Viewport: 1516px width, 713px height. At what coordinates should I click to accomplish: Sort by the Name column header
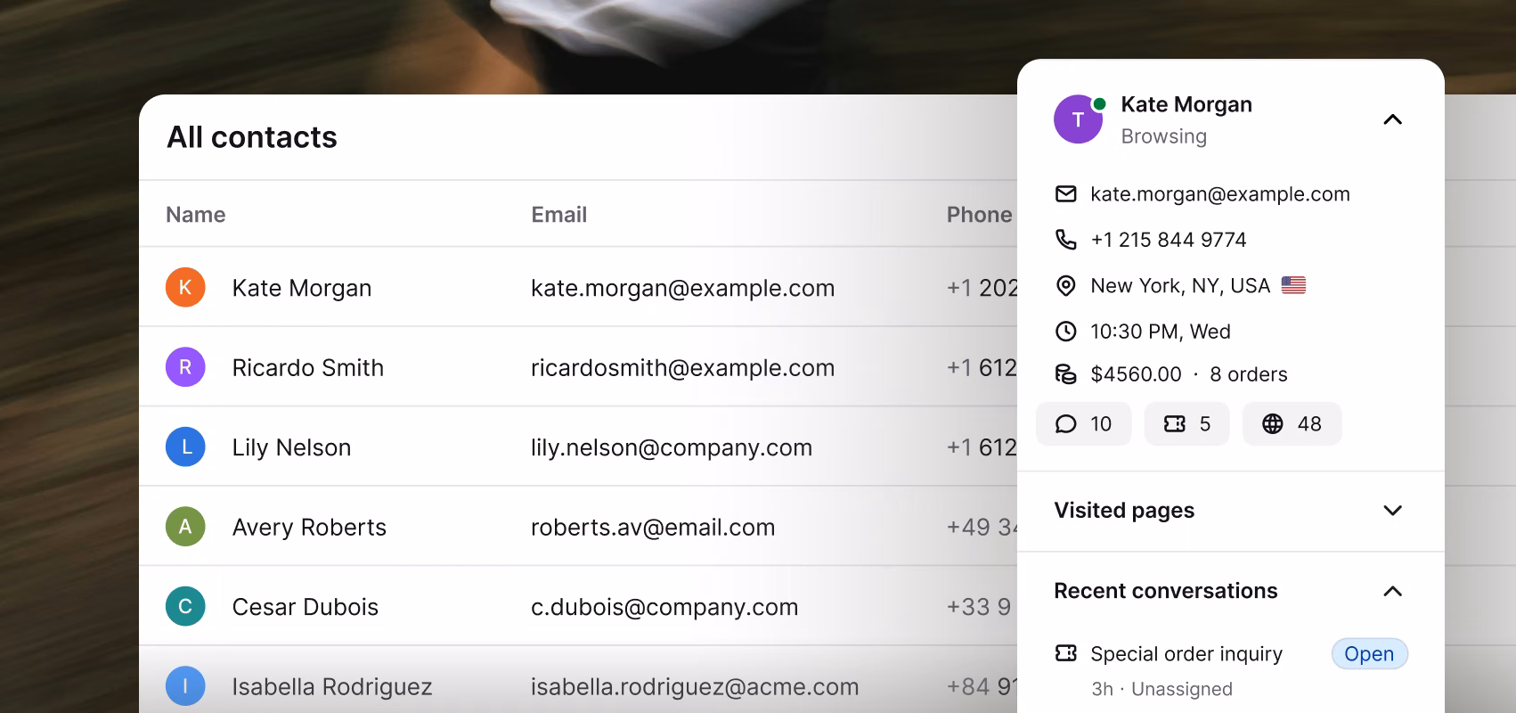pyautogui.click(x=196, y=215)
